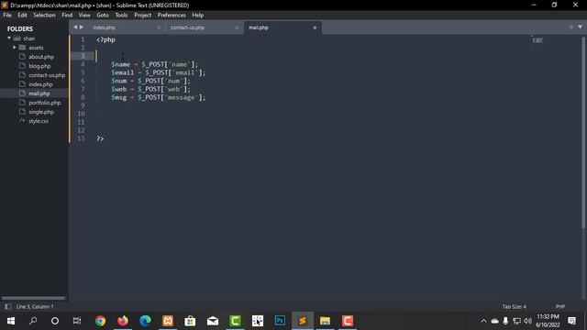Open the Tools menu
This screenshot has width=587, height=330.
(121, 15)
